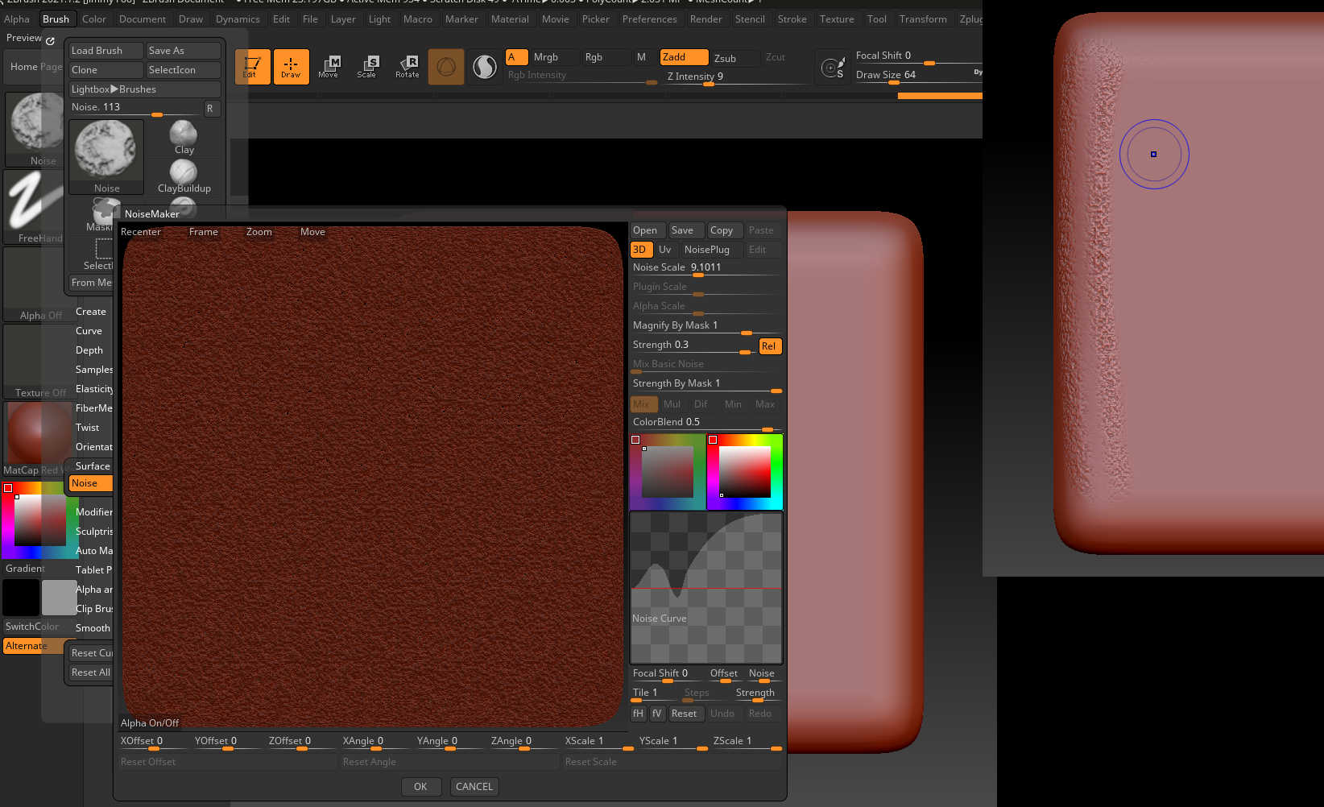This screenshot has width=1324, height=807.
Task: Toggle Rgb mode
Action: (606, 57)
